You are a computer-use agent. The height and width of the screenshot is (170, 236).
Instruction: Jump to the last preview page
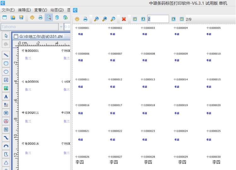pyautogui.click(x=181, y=19)
